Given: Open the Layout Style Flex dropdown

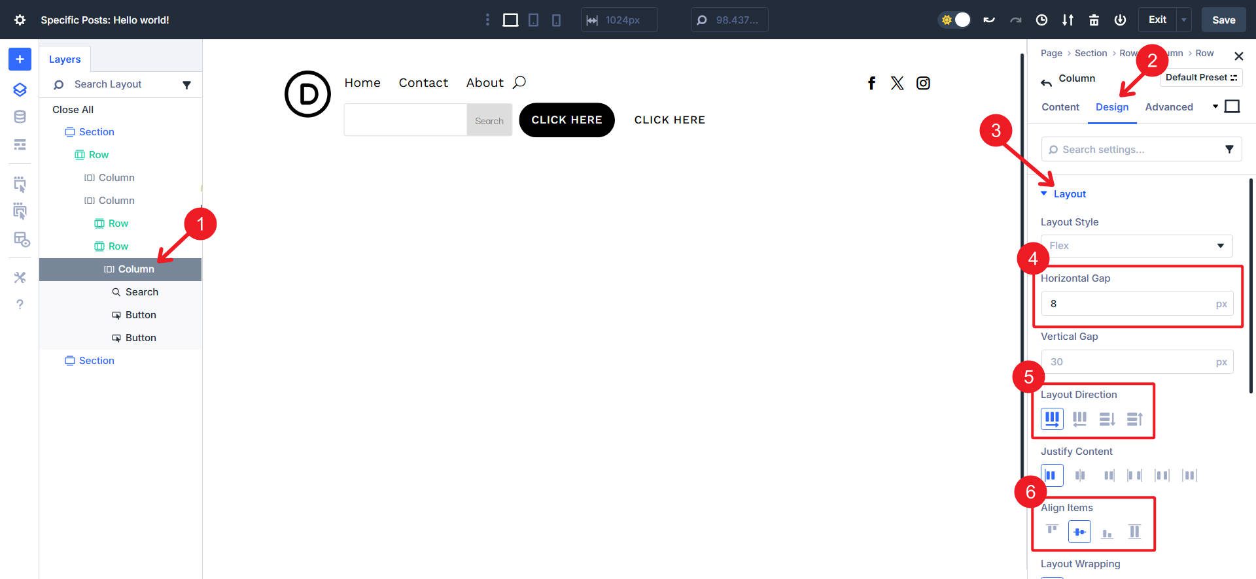Looking at the screenshot, I should 1136,246.
